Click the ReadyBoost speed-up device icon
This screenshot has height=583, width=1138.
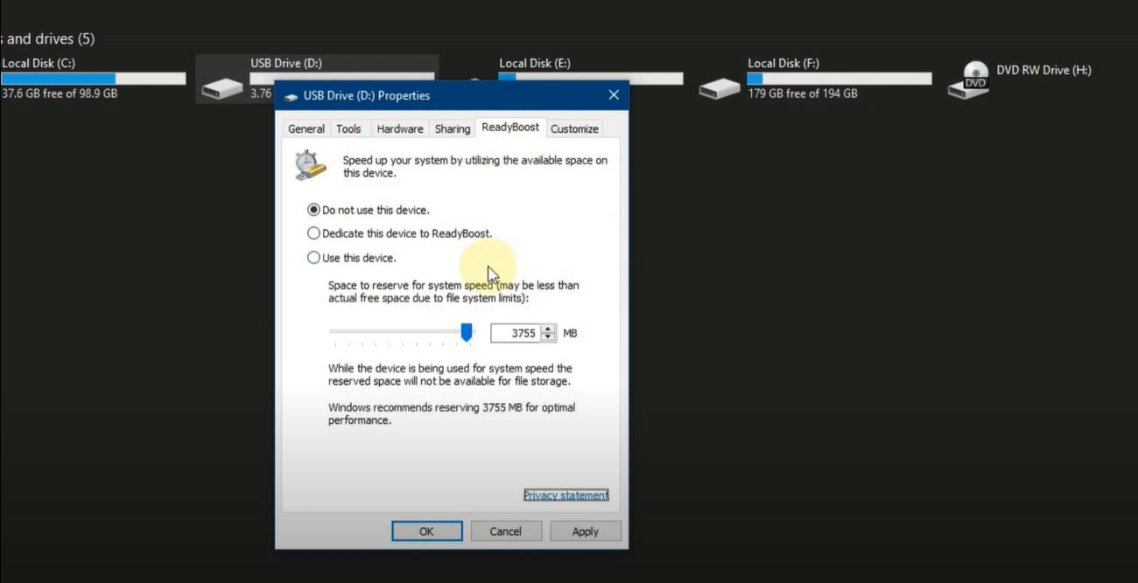(308, 165)
